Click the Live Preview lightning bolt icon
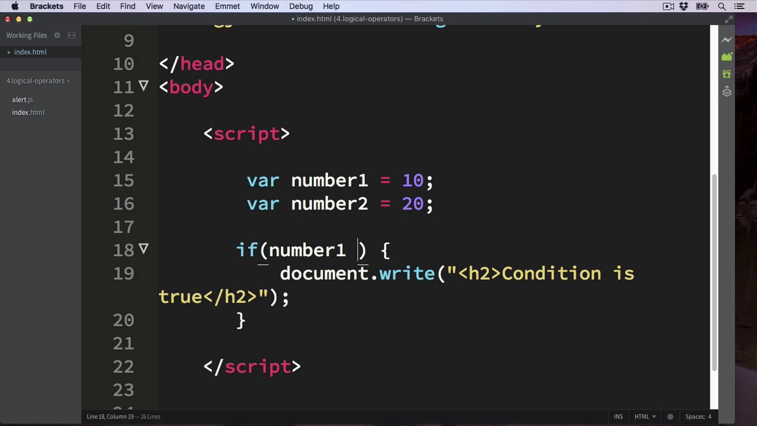Screen dimensions: 757x426 (727, 40)
